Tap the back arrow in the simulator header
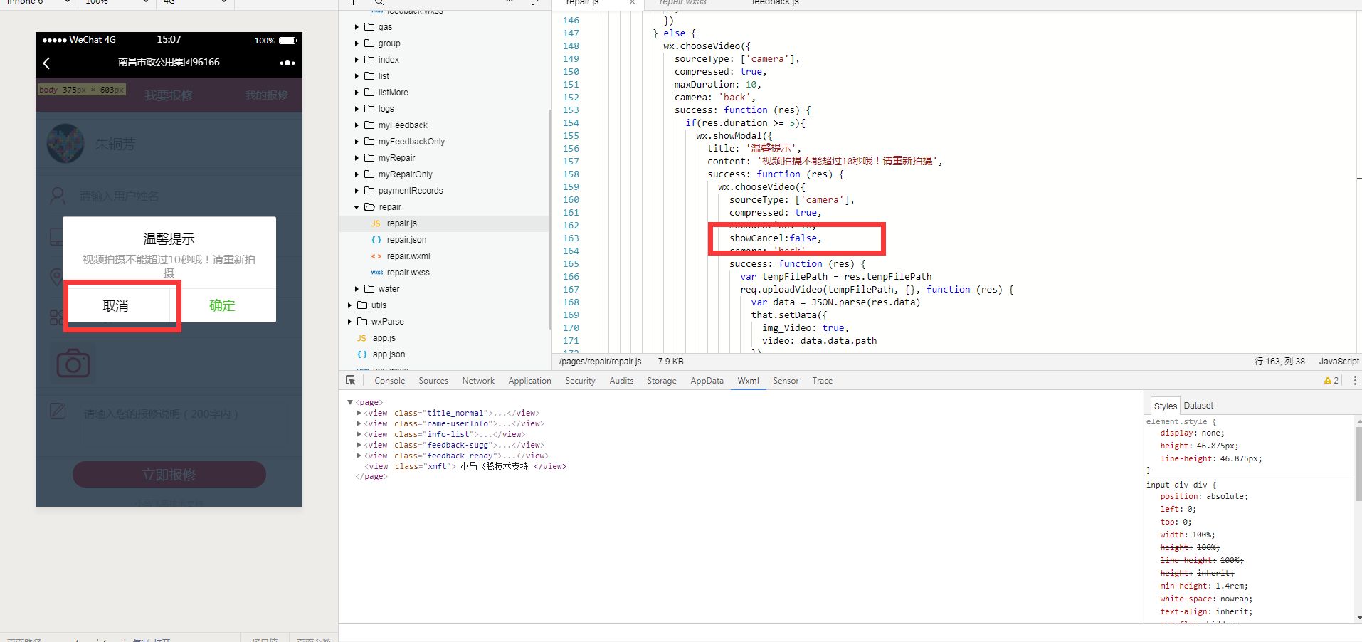The height and width of the screenshot is (642, 1362). tap(47, 63)
